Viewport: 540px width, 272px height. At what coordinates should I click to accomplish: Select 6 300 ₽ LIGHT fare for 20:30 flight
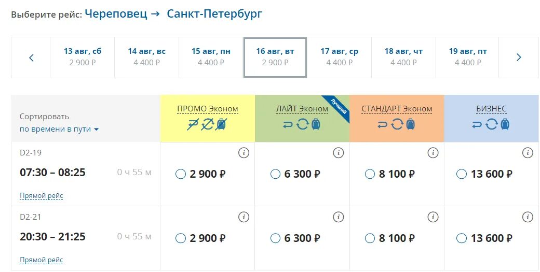275,238
